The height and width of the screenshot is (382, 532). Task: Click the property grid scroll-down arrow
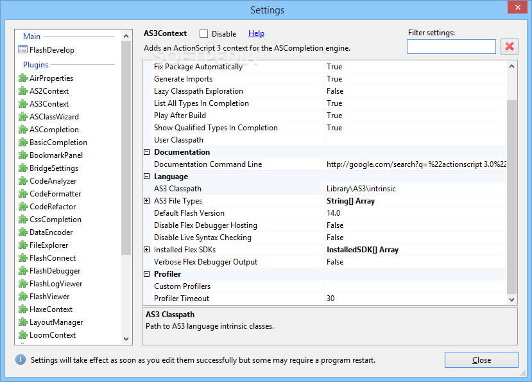coord(511,299)
